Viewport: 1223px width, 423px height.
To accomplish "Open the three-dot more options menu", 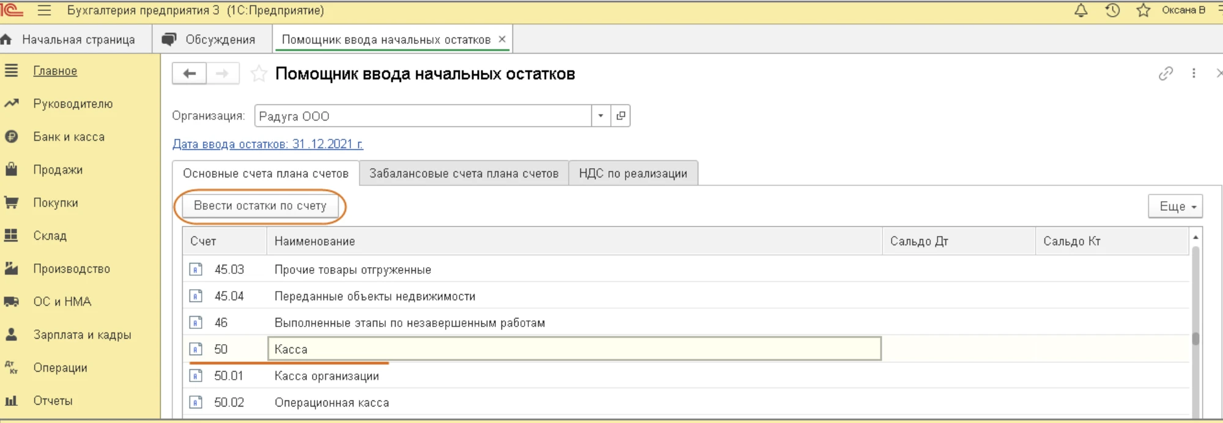I will pyautogui.click(x=1194, y=73).
